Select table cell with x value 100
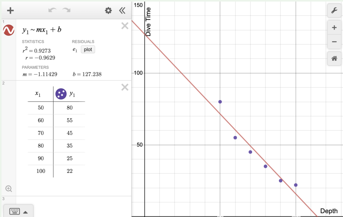This screenshot has height=217, width=343. (41, 171)
